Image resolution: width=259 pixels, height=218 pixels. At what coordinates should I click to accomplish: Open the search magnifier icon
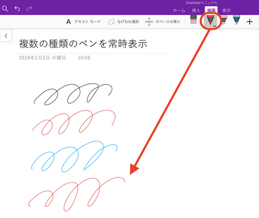(5, 9)
